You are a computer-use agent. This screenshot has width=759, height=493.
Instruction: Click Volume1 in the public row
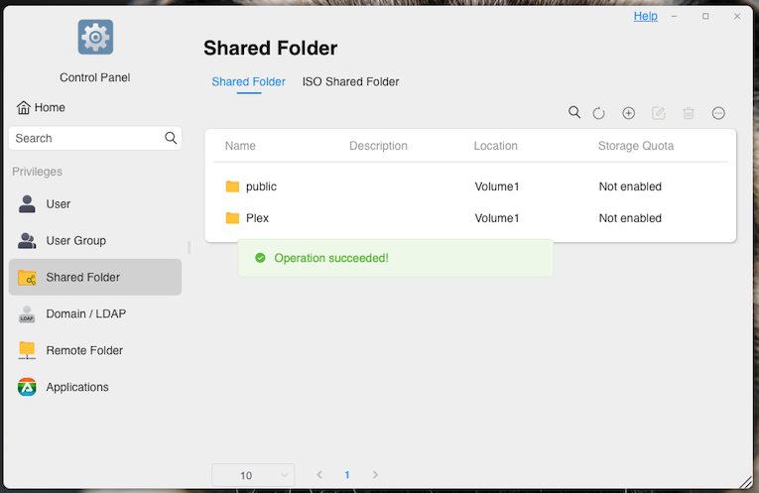[497, 186]
